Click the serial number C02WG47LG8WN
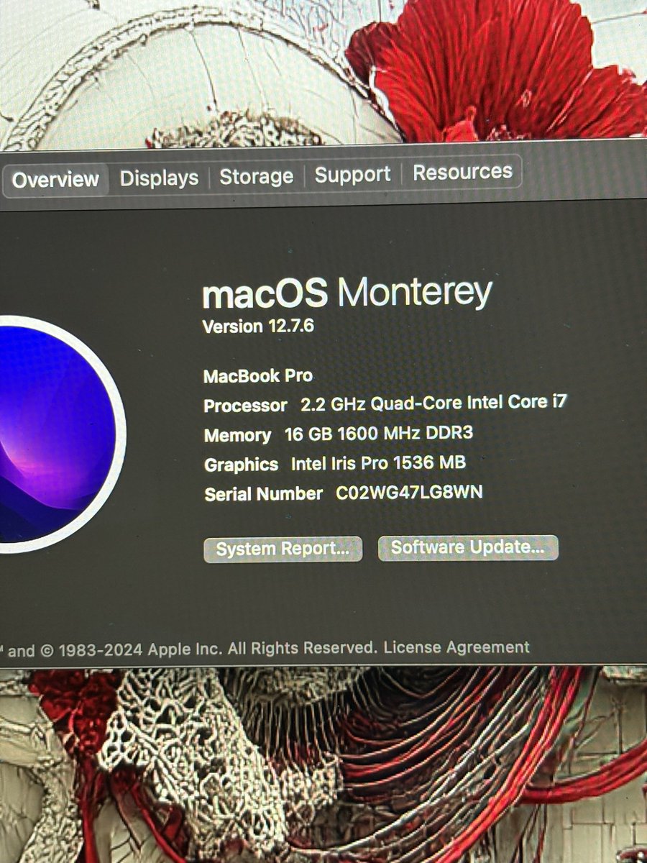The image size is (647, 863). coord(409,493)
